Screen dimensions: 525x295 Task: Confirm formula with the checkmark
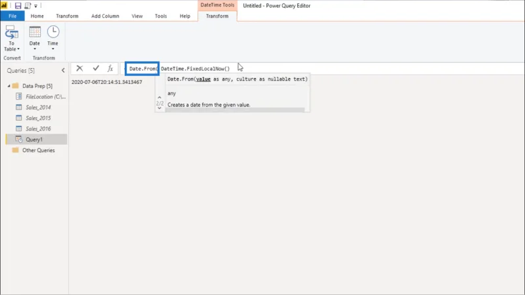[x=96, y=68]
